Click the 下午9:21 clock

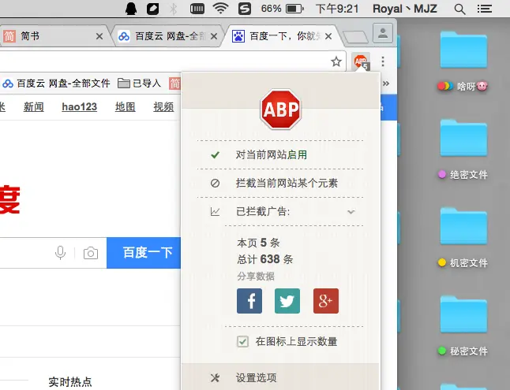pos(337,9)
